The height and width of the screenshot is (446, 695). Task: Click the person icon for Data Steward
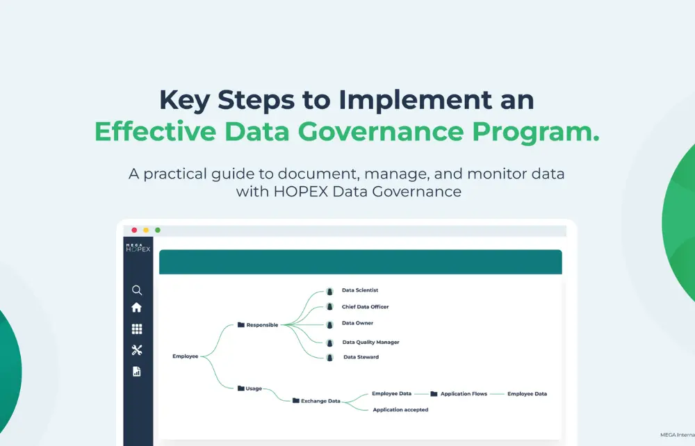point(329,357)
